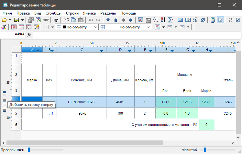Click the crossed-out chart icon
Image resolution: width=242 pixels, height=154 pixels.
tap(141, 20)
